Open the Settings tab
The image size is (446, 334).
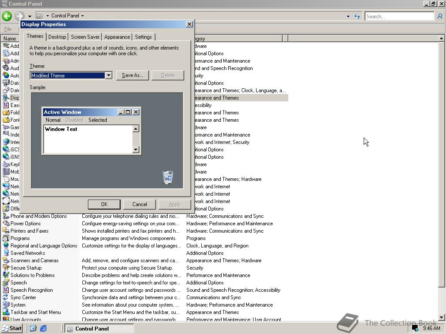(143, 37)
